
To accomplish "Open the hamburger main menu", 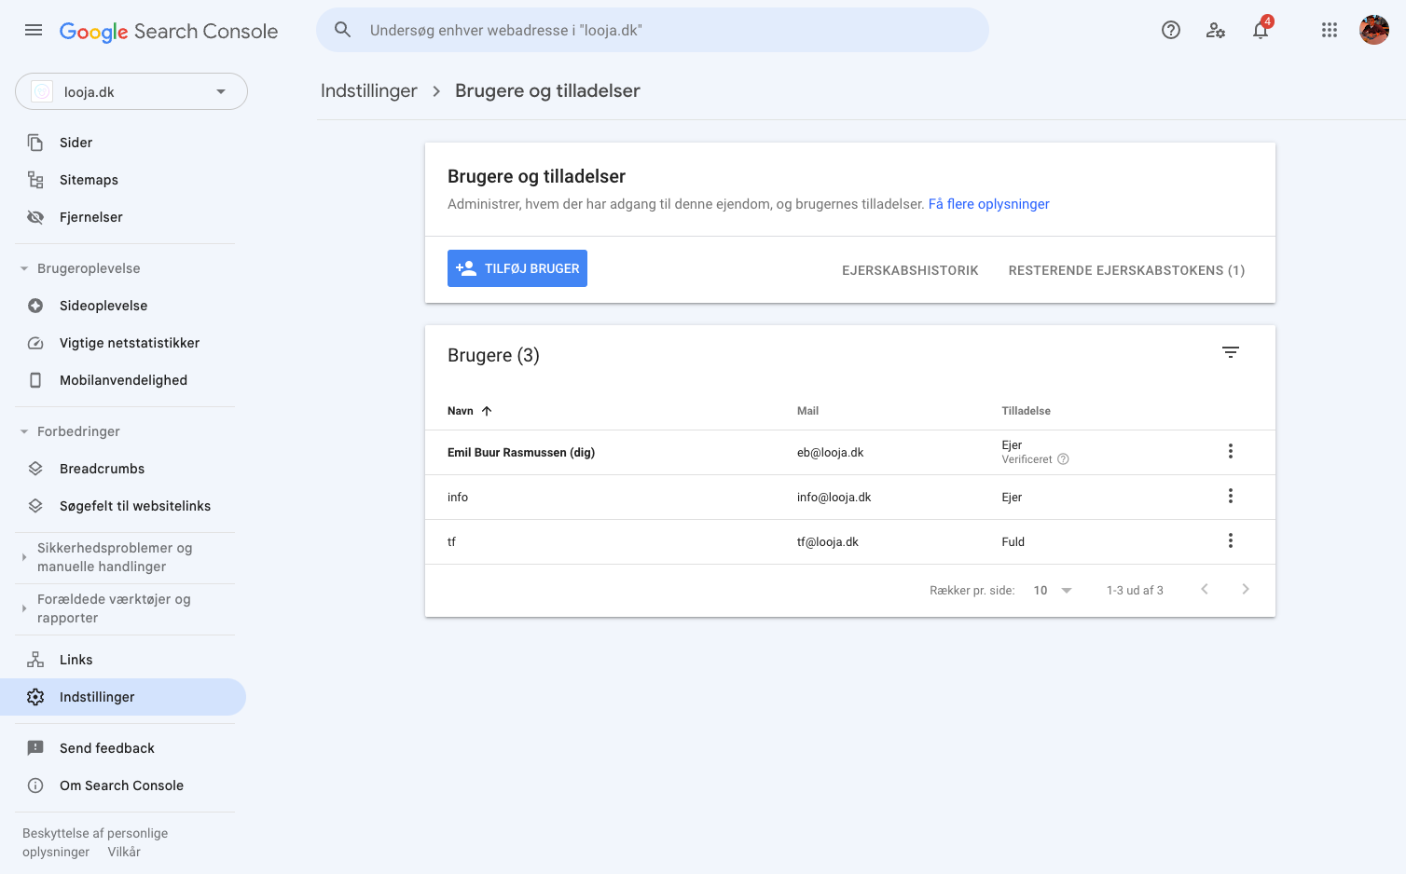I will pos(34,30).
